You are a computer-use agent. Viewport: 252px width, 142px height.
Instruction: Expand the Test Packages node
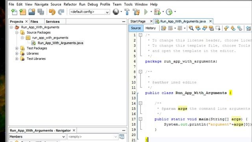point(17,48)
